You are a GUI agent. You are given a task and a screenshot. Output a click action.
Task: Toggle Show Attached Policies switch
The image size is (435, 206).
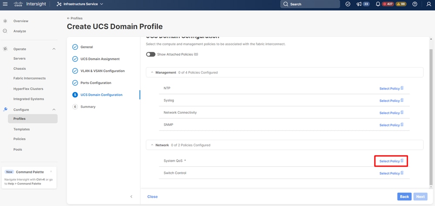click(x=151, y=54)
